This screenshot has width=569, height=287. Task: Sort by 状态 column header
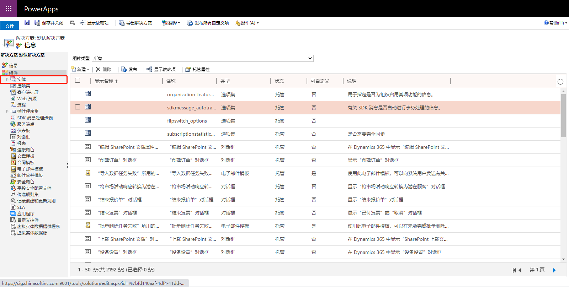pyautogui.click(x=279, y=81)
